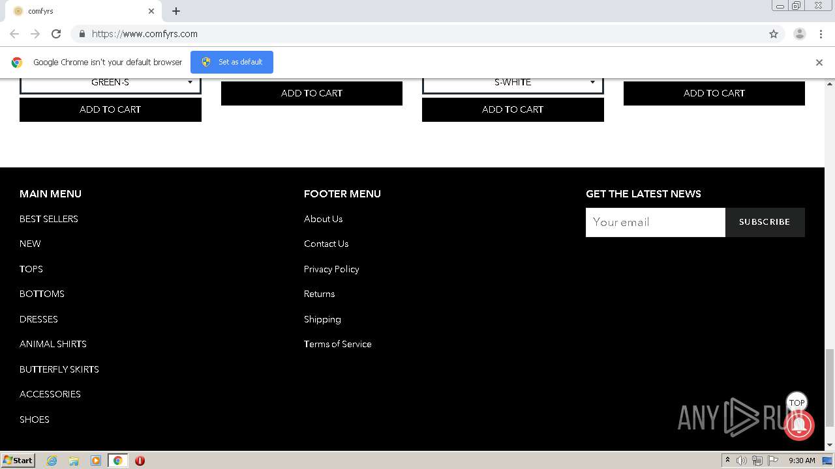Open the Chrome profile avatar
835x469 pixels.
800,34
